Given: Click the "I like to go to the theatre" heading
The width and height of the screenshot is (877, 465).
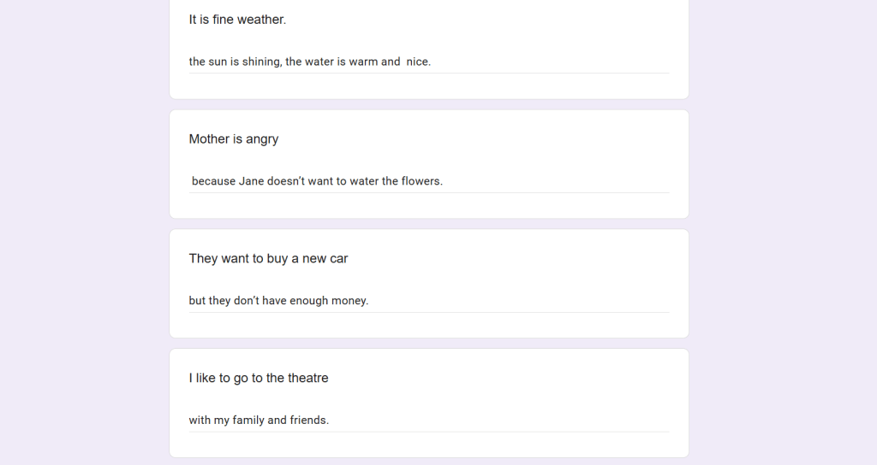Looking at the screenshot, I should pyautogui.click(x=259, y=379).
